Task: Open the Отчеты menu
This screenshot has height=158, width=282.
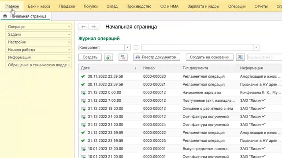Action: (261, 6)
